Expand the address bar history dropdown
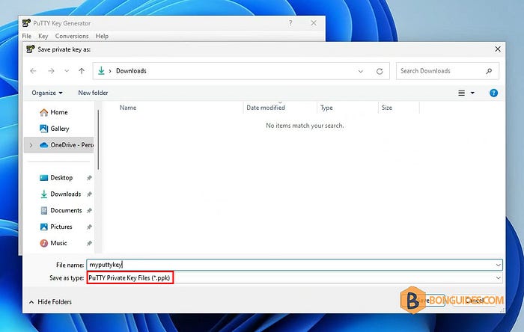Viewport: 524px width, 332px height. click(361, 71)
